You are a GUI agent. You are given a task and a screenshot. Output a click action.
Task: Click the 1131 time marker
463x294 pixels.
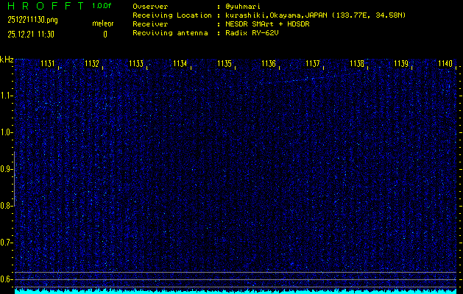pyautogui.click(x=48, y=64)
